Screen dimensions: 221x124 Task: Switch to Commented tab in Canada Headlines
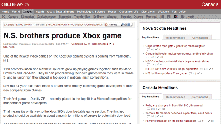200,97
